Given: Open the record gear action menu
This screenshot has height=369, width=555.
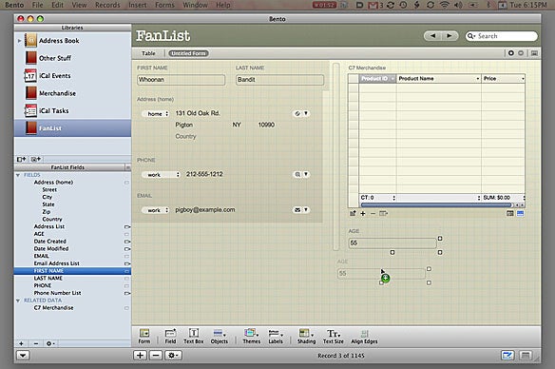Looking at the screenshot, I should coord(173,355).
